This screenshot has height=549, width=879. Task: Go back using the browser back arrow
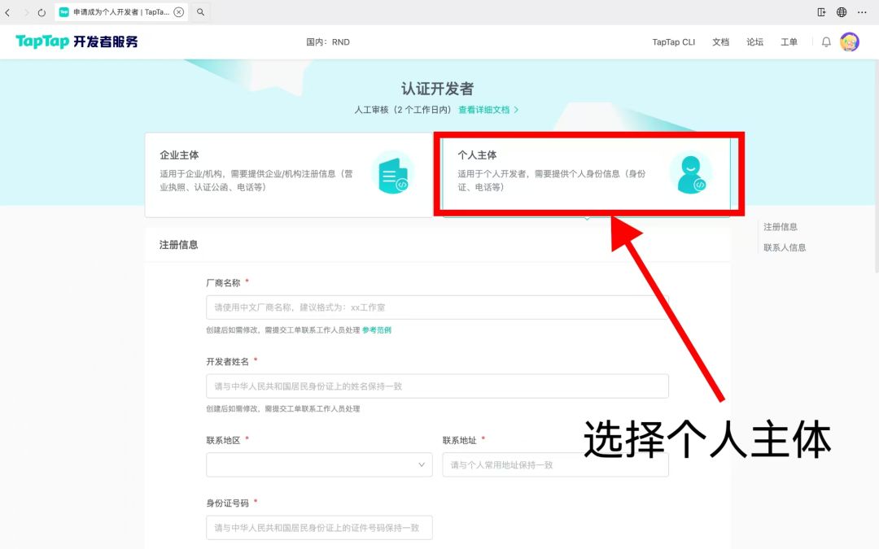7,11
